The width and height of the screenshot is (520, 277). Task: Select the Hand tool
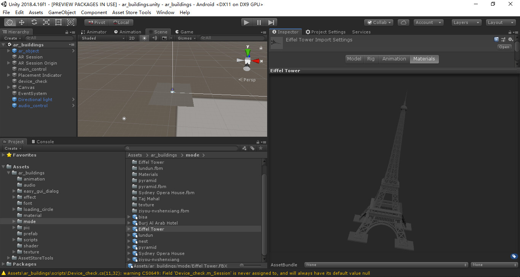coord(10,22)
